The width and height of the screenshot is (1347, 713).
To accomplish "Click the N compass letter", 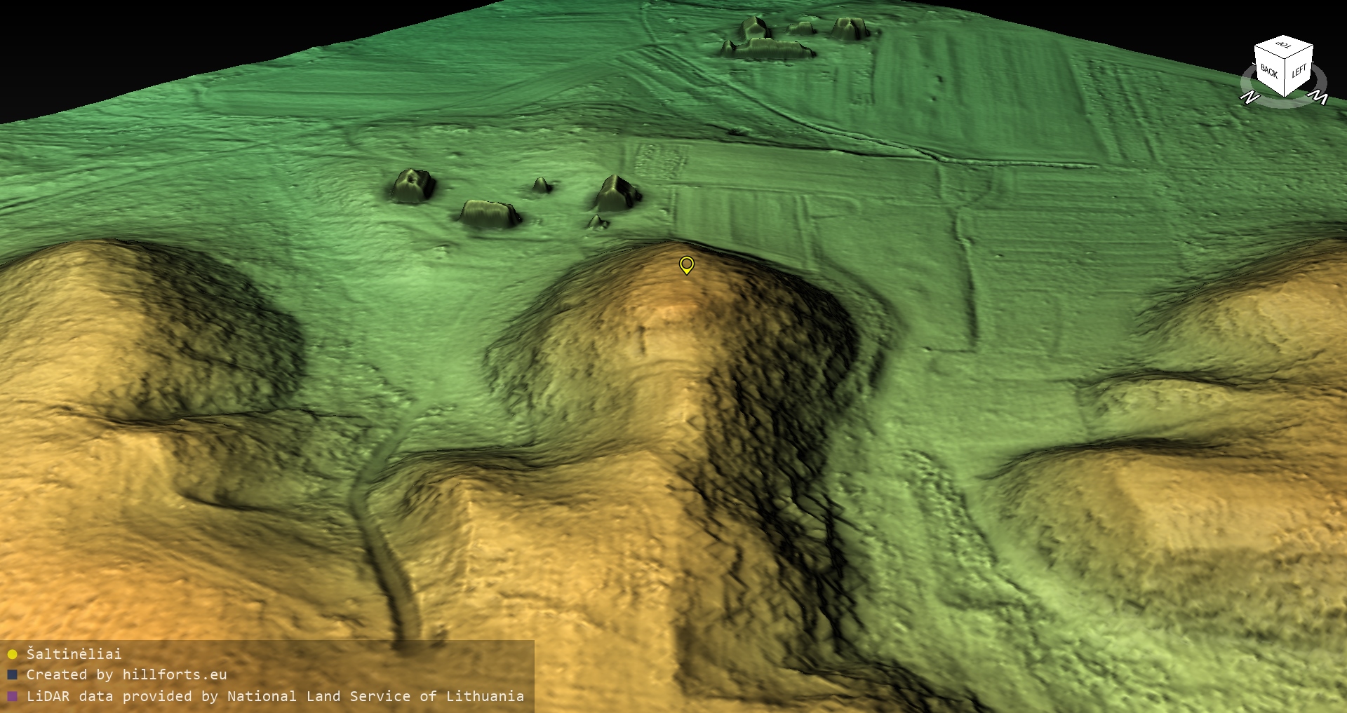I will pyautogui.click(x=1249, y=97).
